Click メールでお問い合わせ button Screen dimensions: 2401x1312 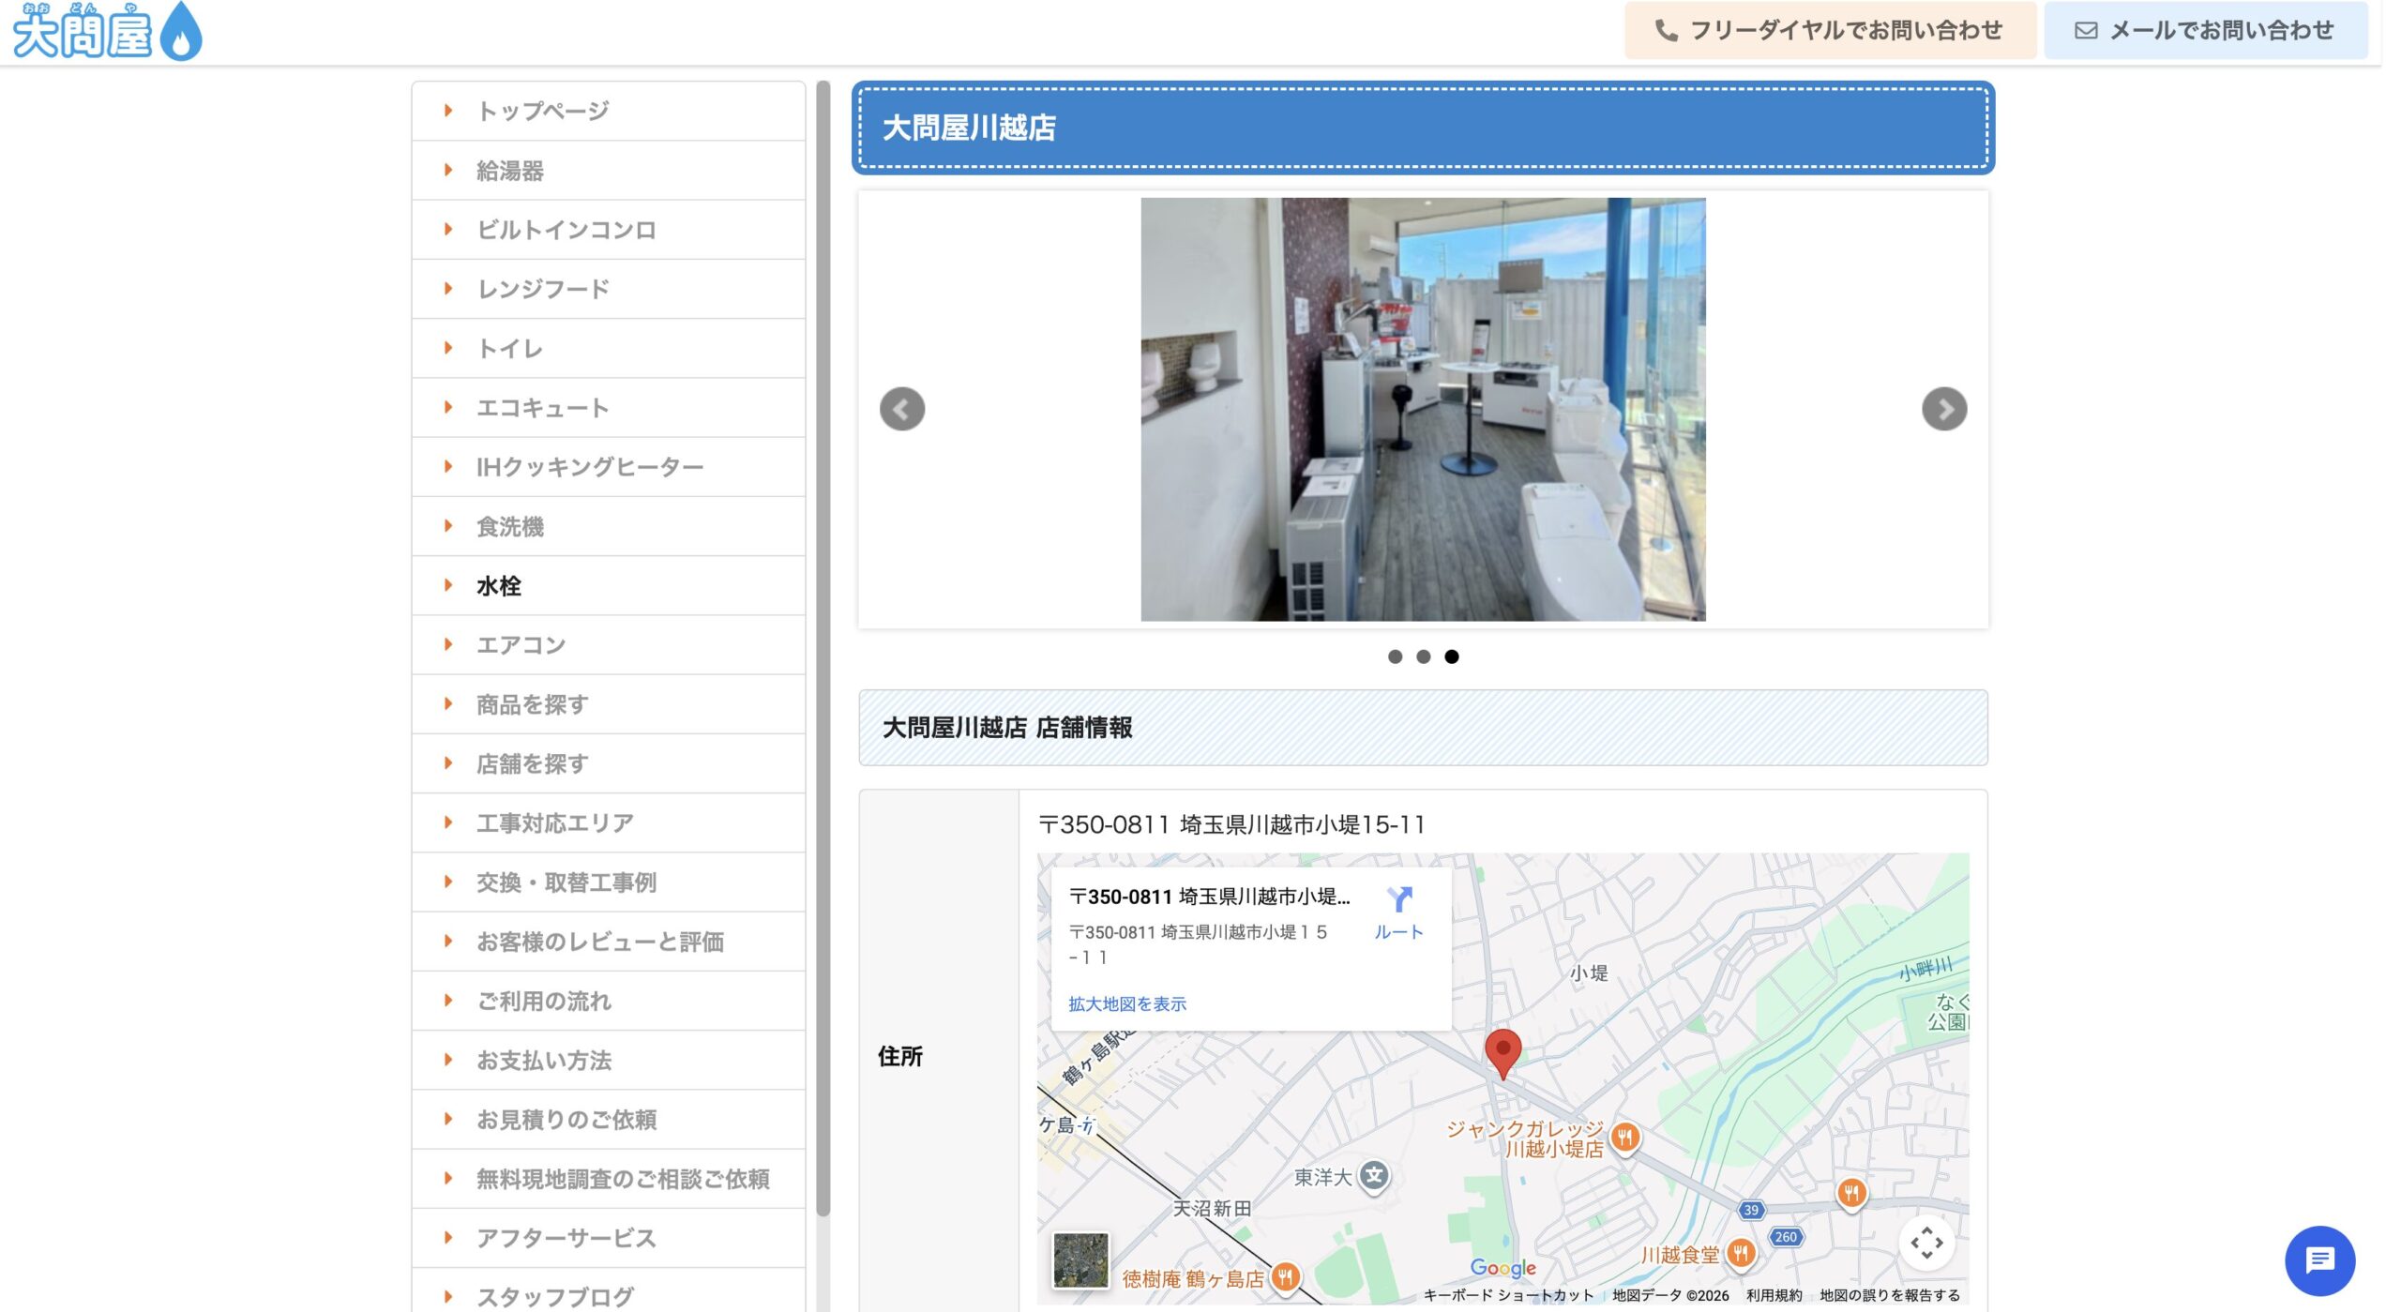pos(2204,30)
